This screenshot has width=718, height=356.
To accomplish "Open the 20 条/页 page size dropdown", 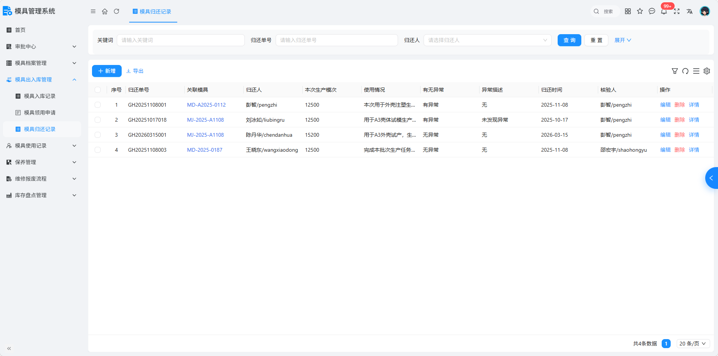I will pyautogui.click(x=693, y=344).
